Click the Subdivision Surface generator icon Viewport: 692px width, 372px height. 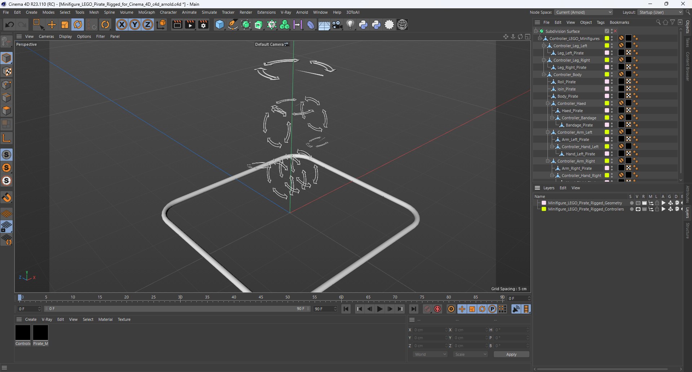pyautogui.click(x=246, y=25)
